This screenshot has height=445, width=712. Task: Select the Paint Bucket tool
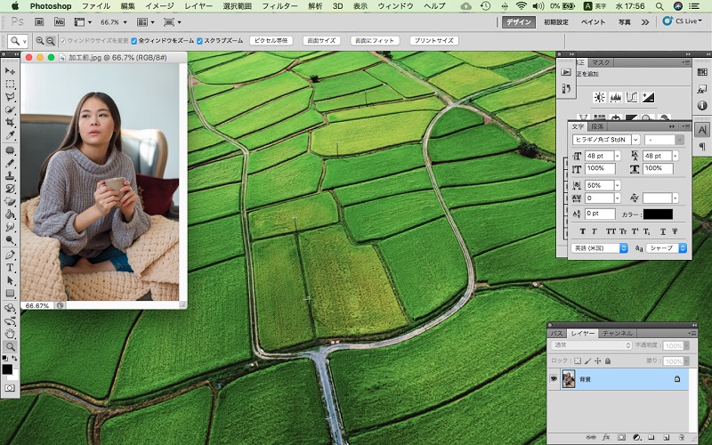click(x=10, y=214)
